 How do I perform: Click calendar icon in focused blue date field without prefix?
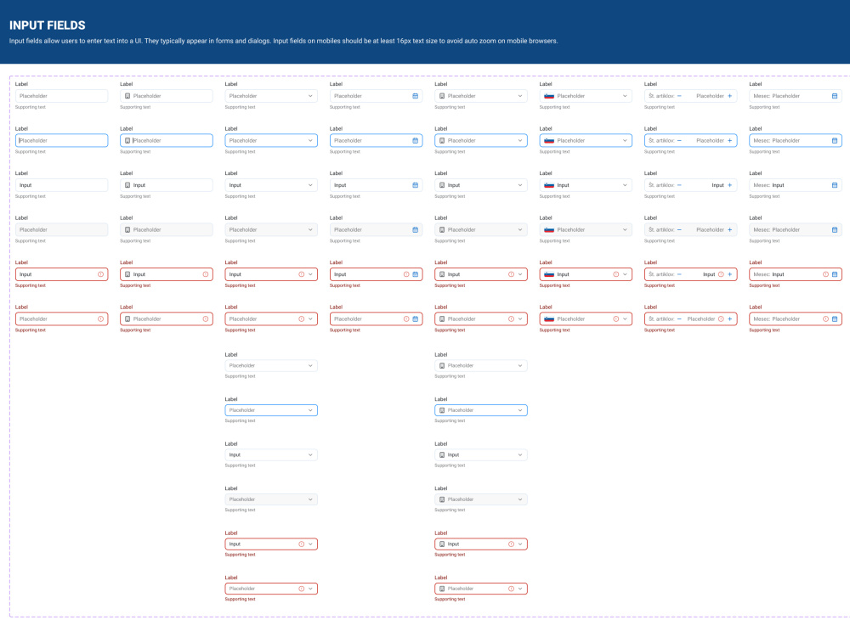(416, 141)
